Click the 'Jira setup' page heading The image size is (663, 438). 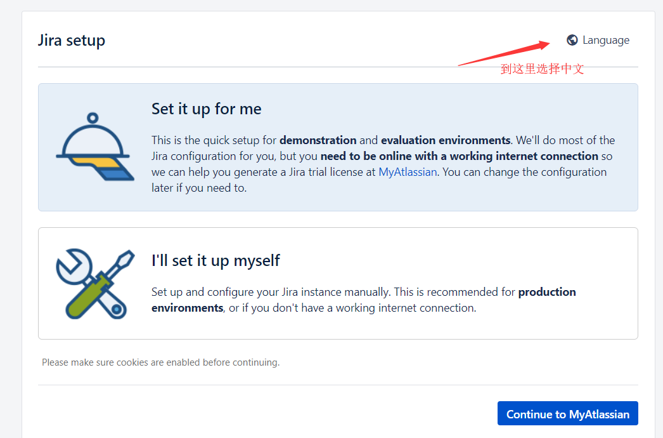pos(72,40)
